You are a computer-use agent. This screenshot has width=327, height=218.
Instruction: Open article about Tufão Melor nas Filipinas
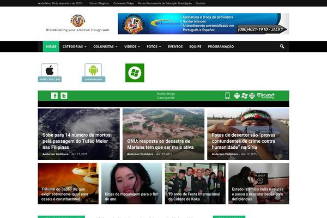(79, 134)
